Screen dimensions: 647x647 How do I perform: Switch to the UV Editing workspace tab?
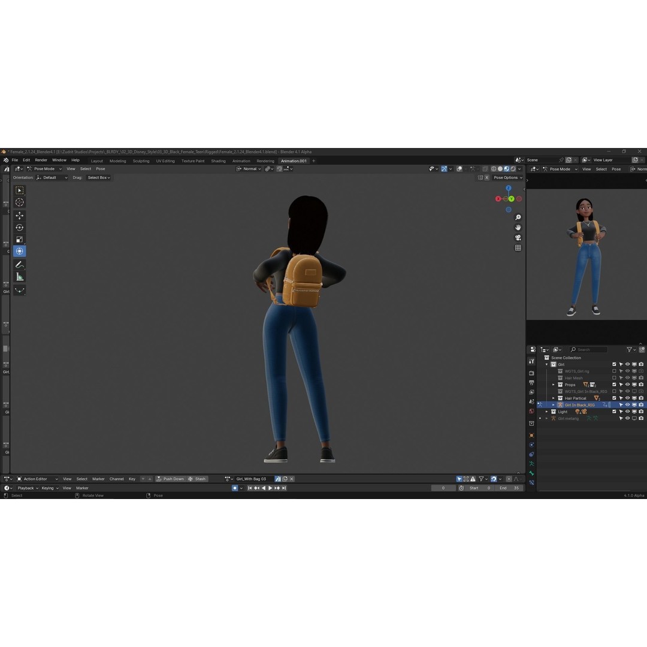click(165, 161)
